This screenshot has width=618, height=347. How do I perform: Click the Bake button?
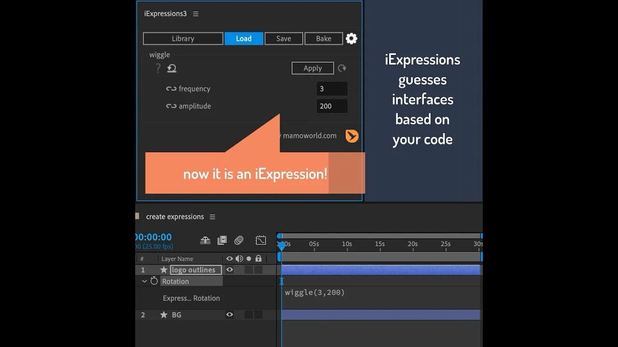323,39
